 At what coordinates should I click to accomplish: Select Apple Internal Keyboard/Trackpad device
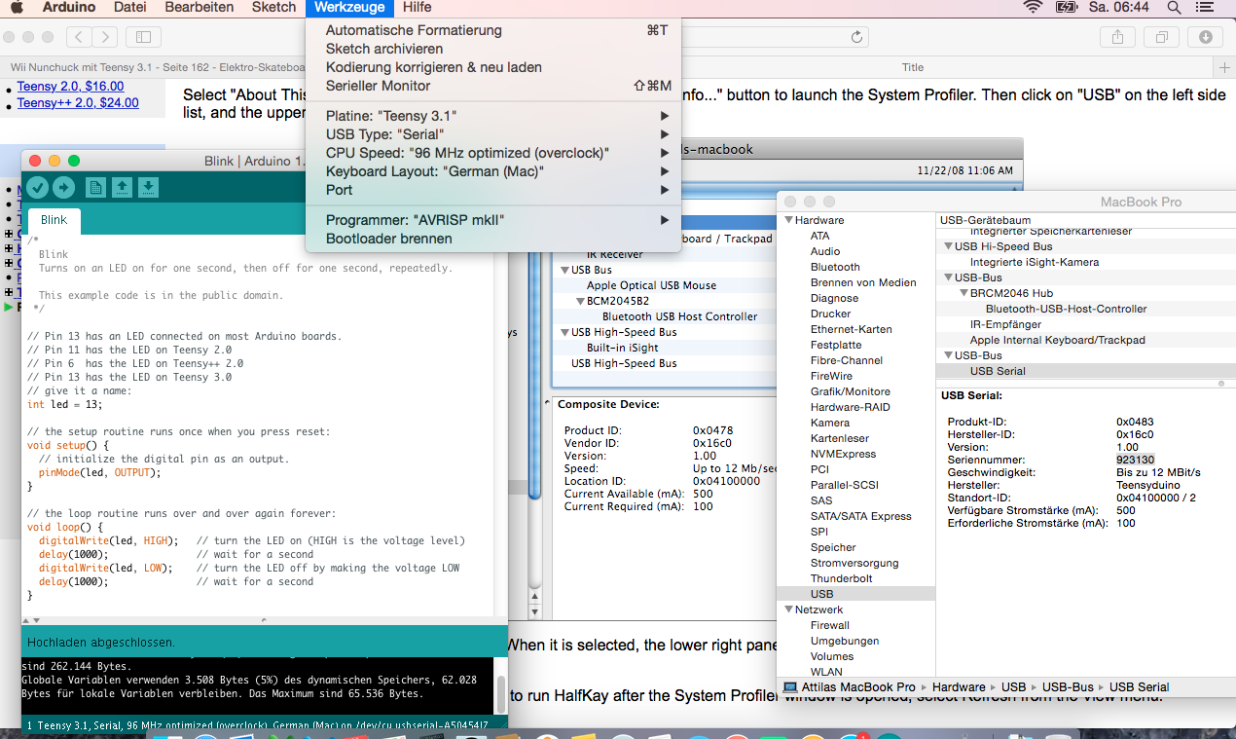pos(1057,340)
